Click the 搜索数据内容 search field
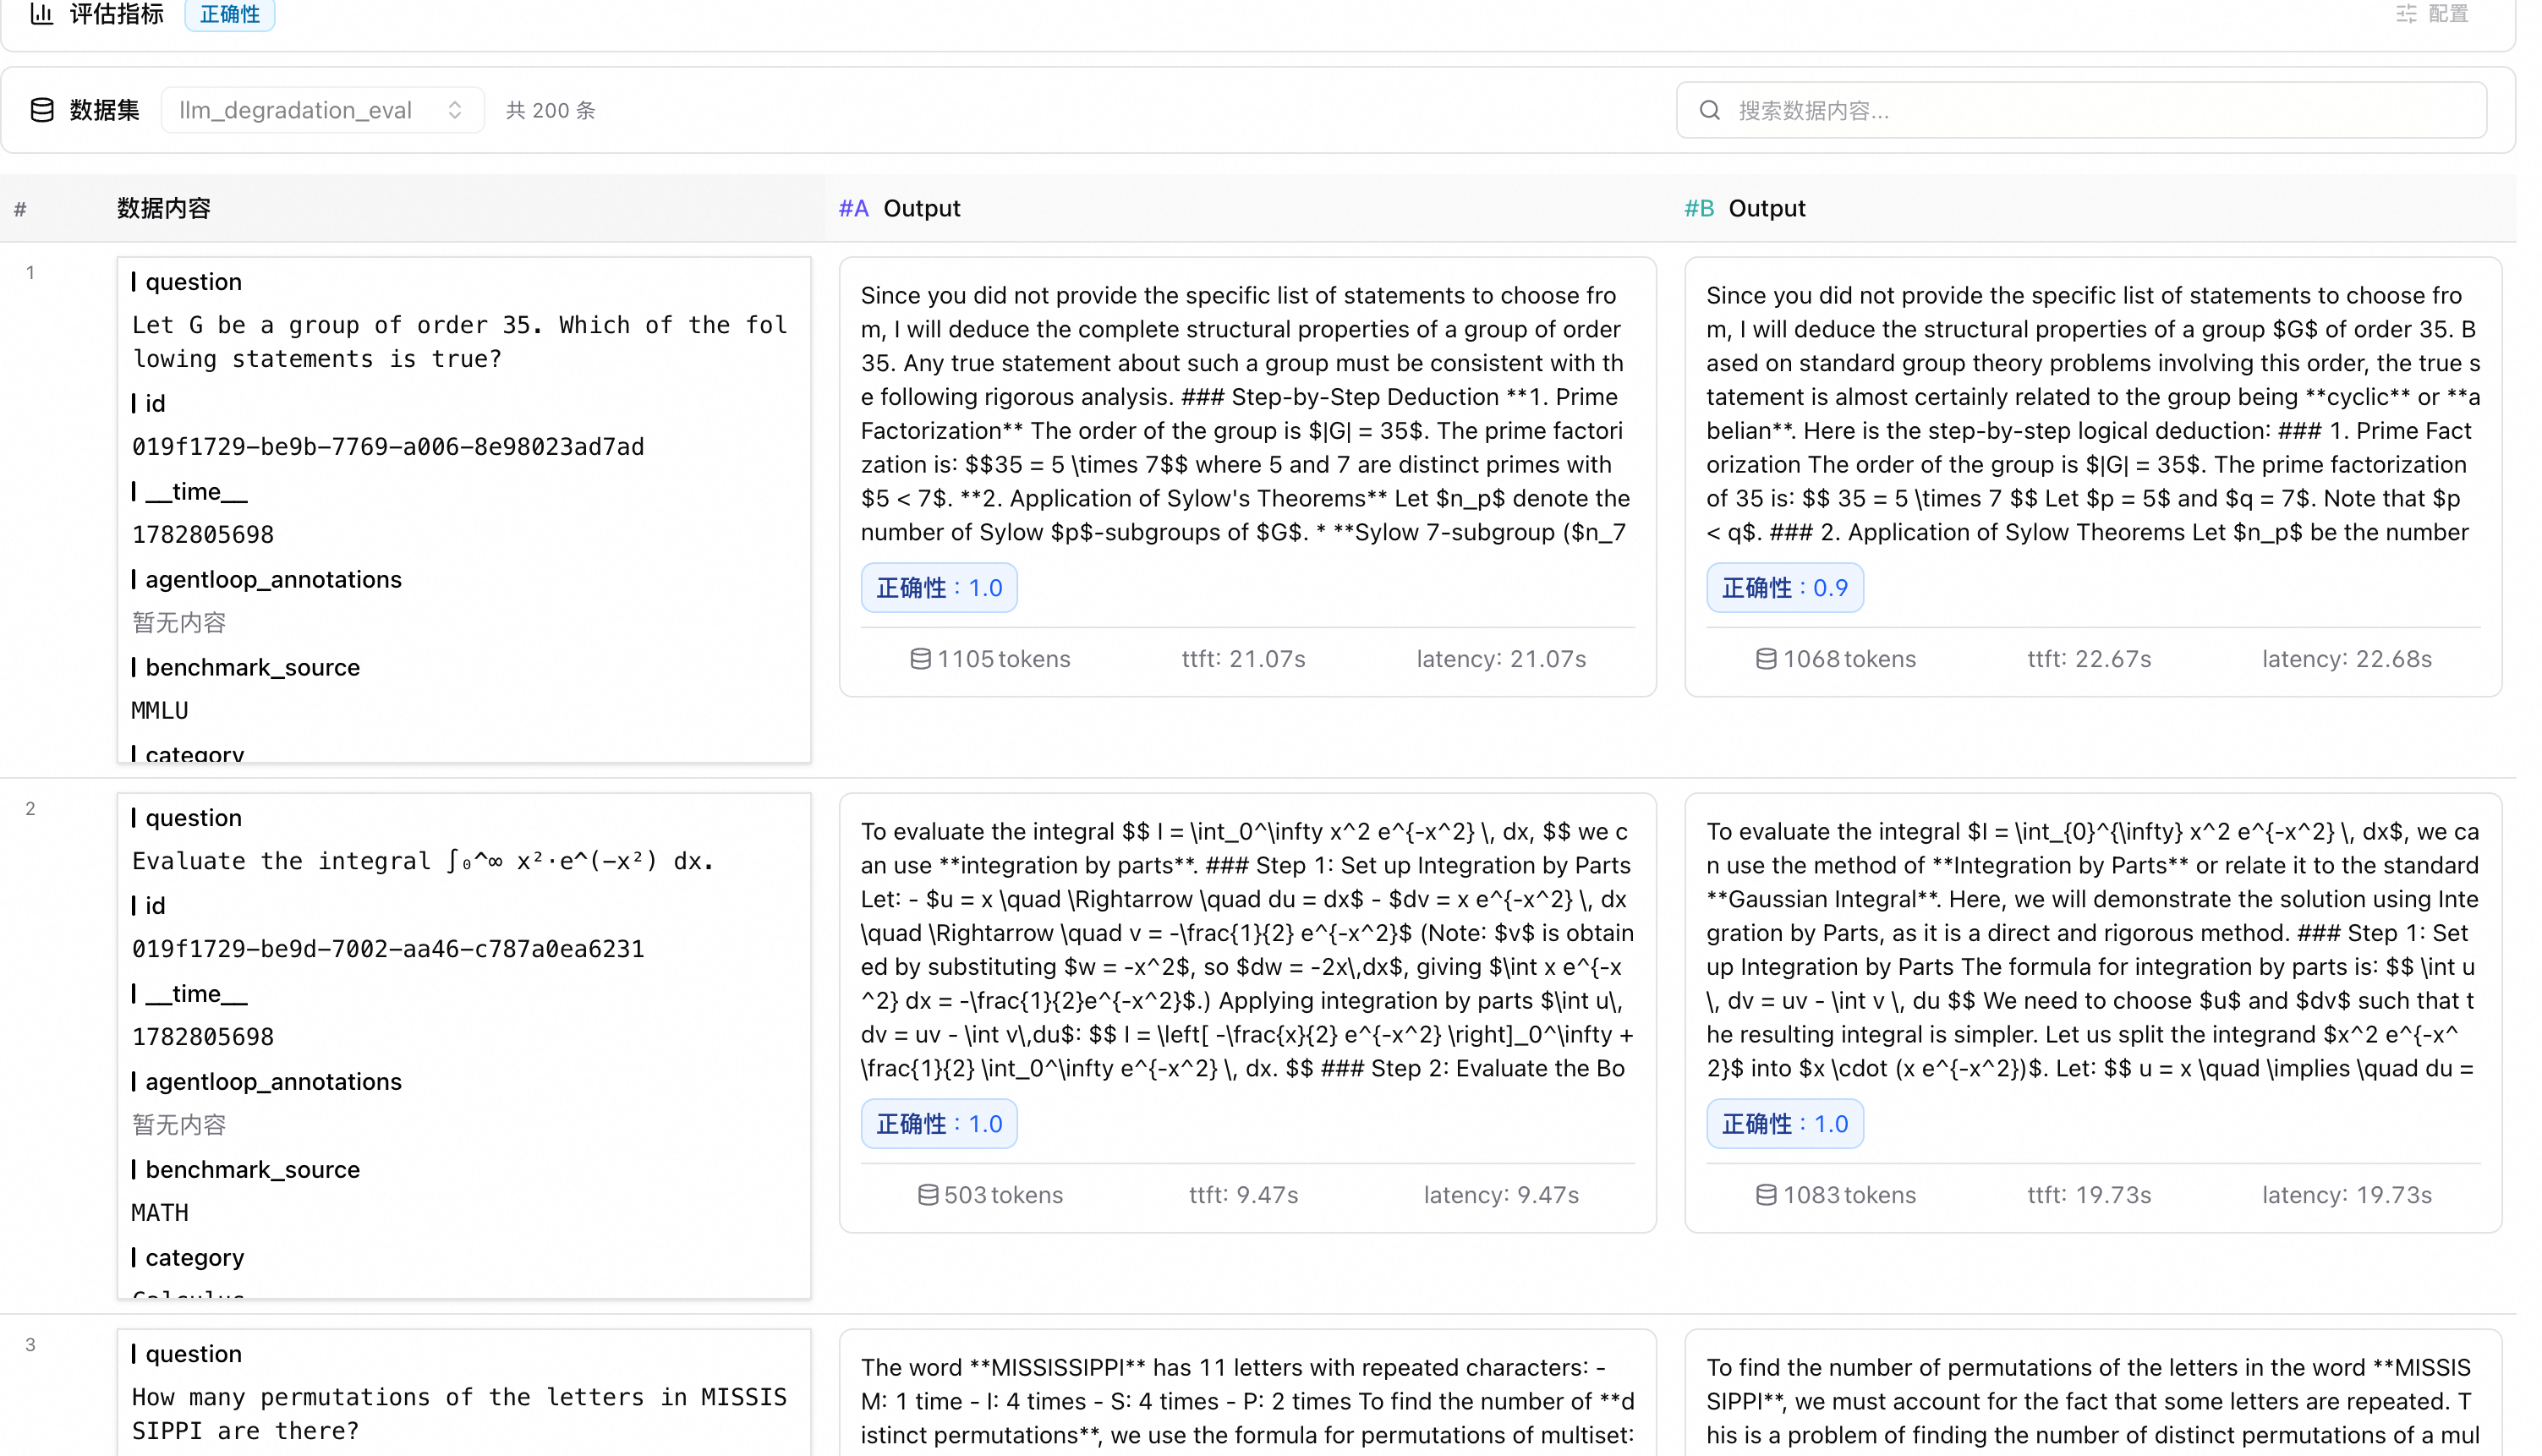The height and width of the screenshot is (1456, 2542). tap(2081, 110)
